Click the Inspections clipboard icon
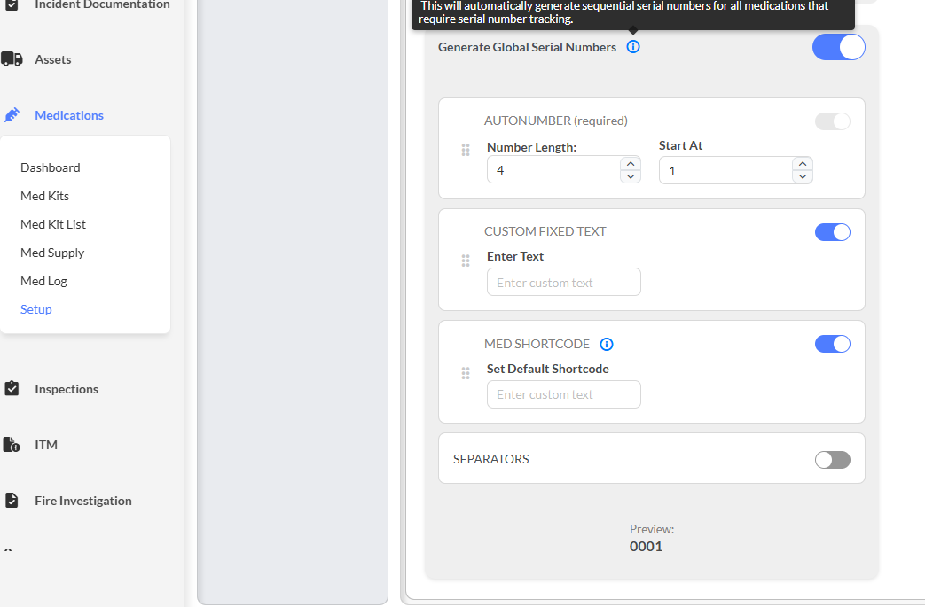Screen dimensions: 925x607 [12, 389]
